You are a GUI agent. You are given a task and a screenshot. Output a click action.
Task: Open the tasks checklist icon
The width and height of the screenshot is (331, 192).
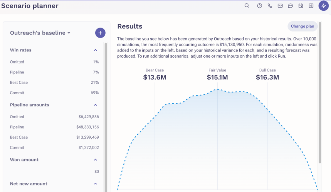[311, 6]
